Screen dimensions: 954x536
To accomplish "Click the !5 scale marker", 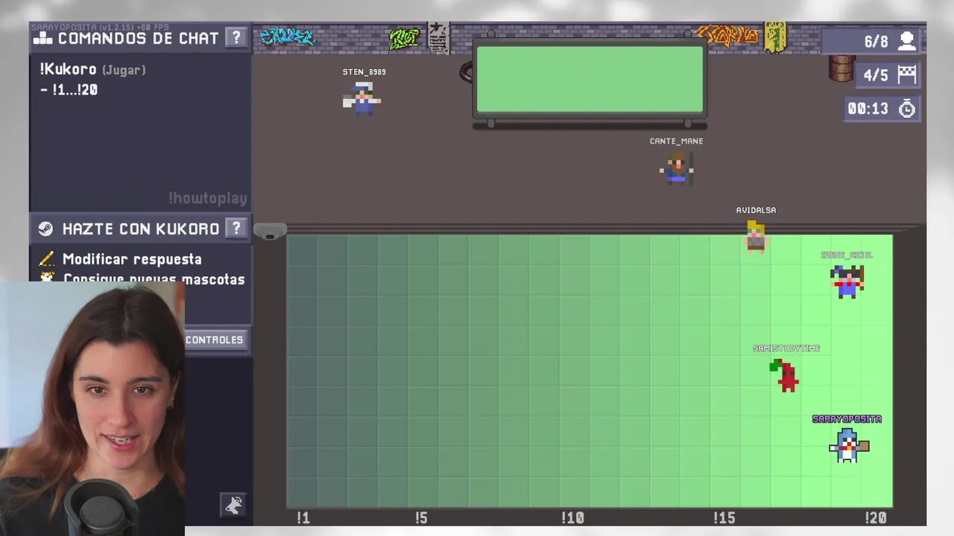I will click(x=421, y=517).
